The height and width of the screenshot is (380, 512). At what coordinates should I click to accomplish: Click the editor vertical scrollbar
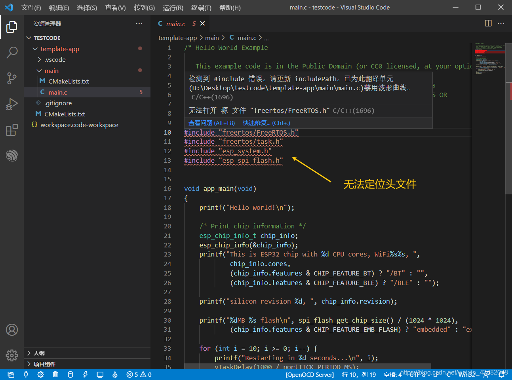coord(509,119)
